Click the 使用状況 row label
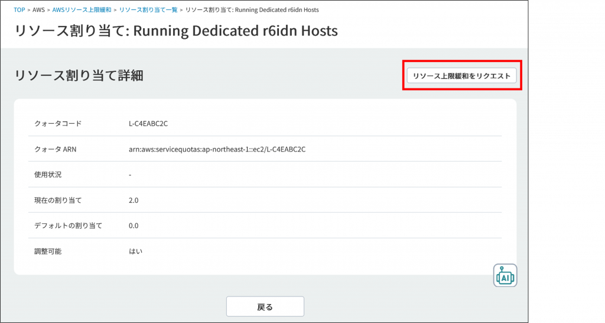 pyautogui.click(x=48, y=174)
